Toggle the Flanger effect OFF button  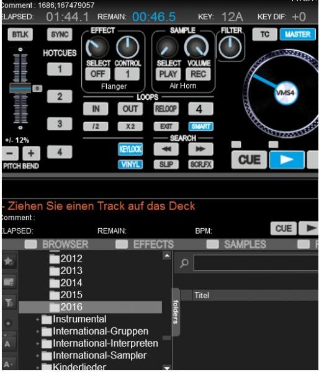tap(97, 74)
